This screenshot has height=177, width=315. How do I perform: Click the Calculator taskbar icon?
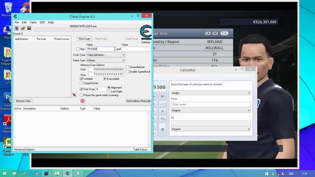click(x=78, y=174)
